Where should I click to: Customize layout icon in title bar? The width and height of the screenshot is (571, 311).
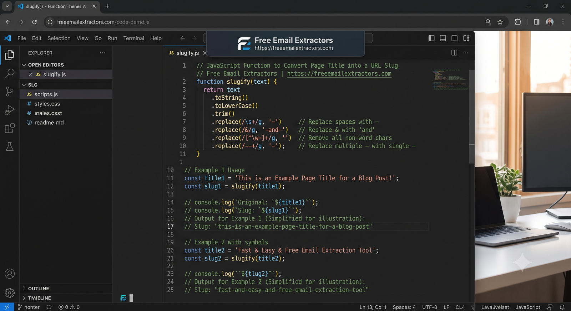(466, 38)
